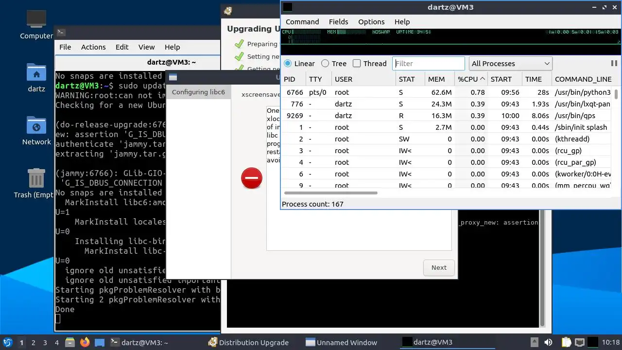Sort by the USER column header
This screenshot has height=350, width=622.
[x=363, y=79]
